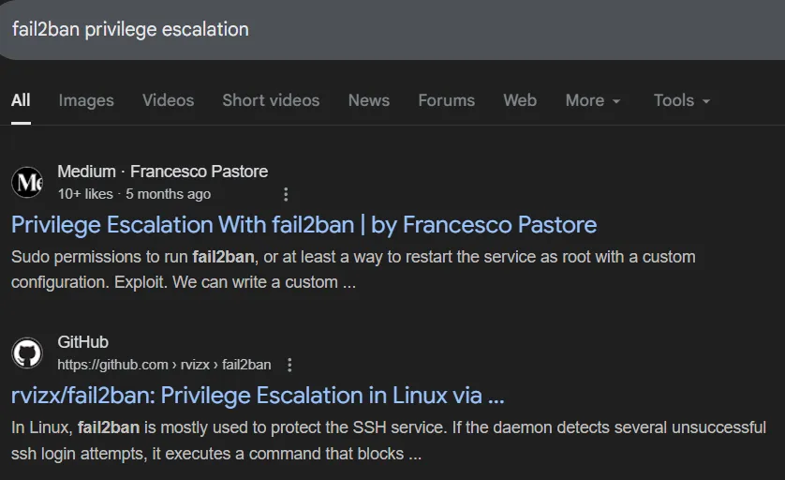Select the All results tab
Viewport: 785px width, 480px height.
pyautogui.click(x=21, y=100)
